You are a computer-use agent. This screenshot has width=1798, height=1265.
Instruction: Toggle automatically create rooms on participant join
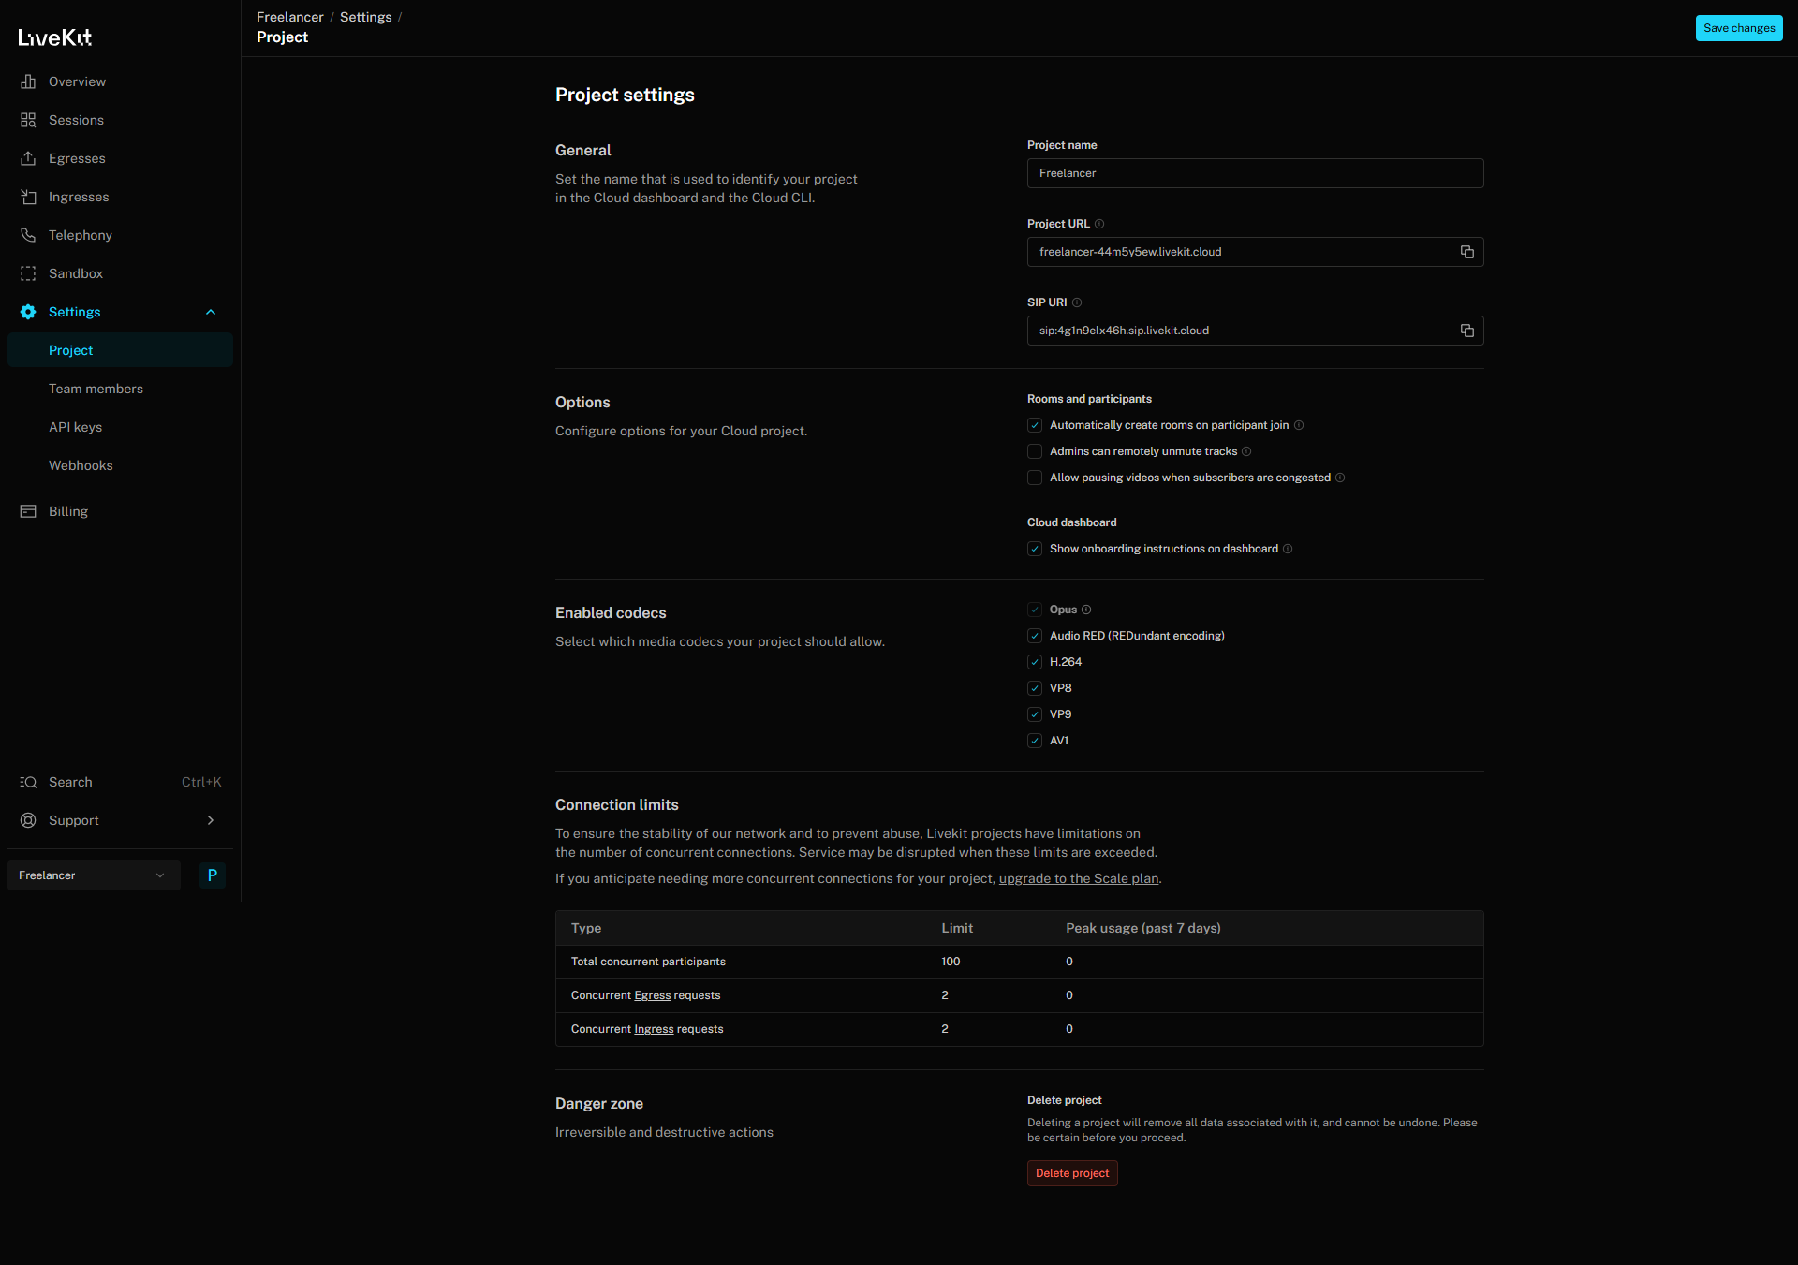[x=1035, y=425]
